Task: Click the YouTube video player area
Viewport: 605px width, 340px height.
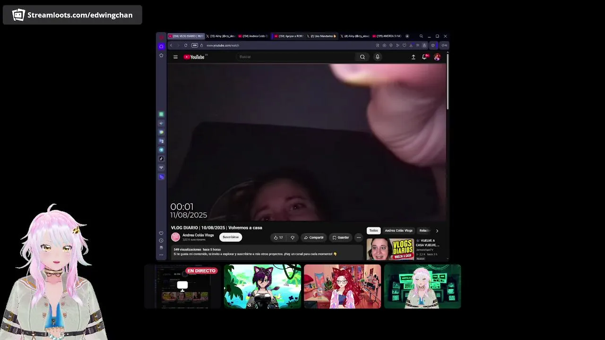Action: point(307,142)
